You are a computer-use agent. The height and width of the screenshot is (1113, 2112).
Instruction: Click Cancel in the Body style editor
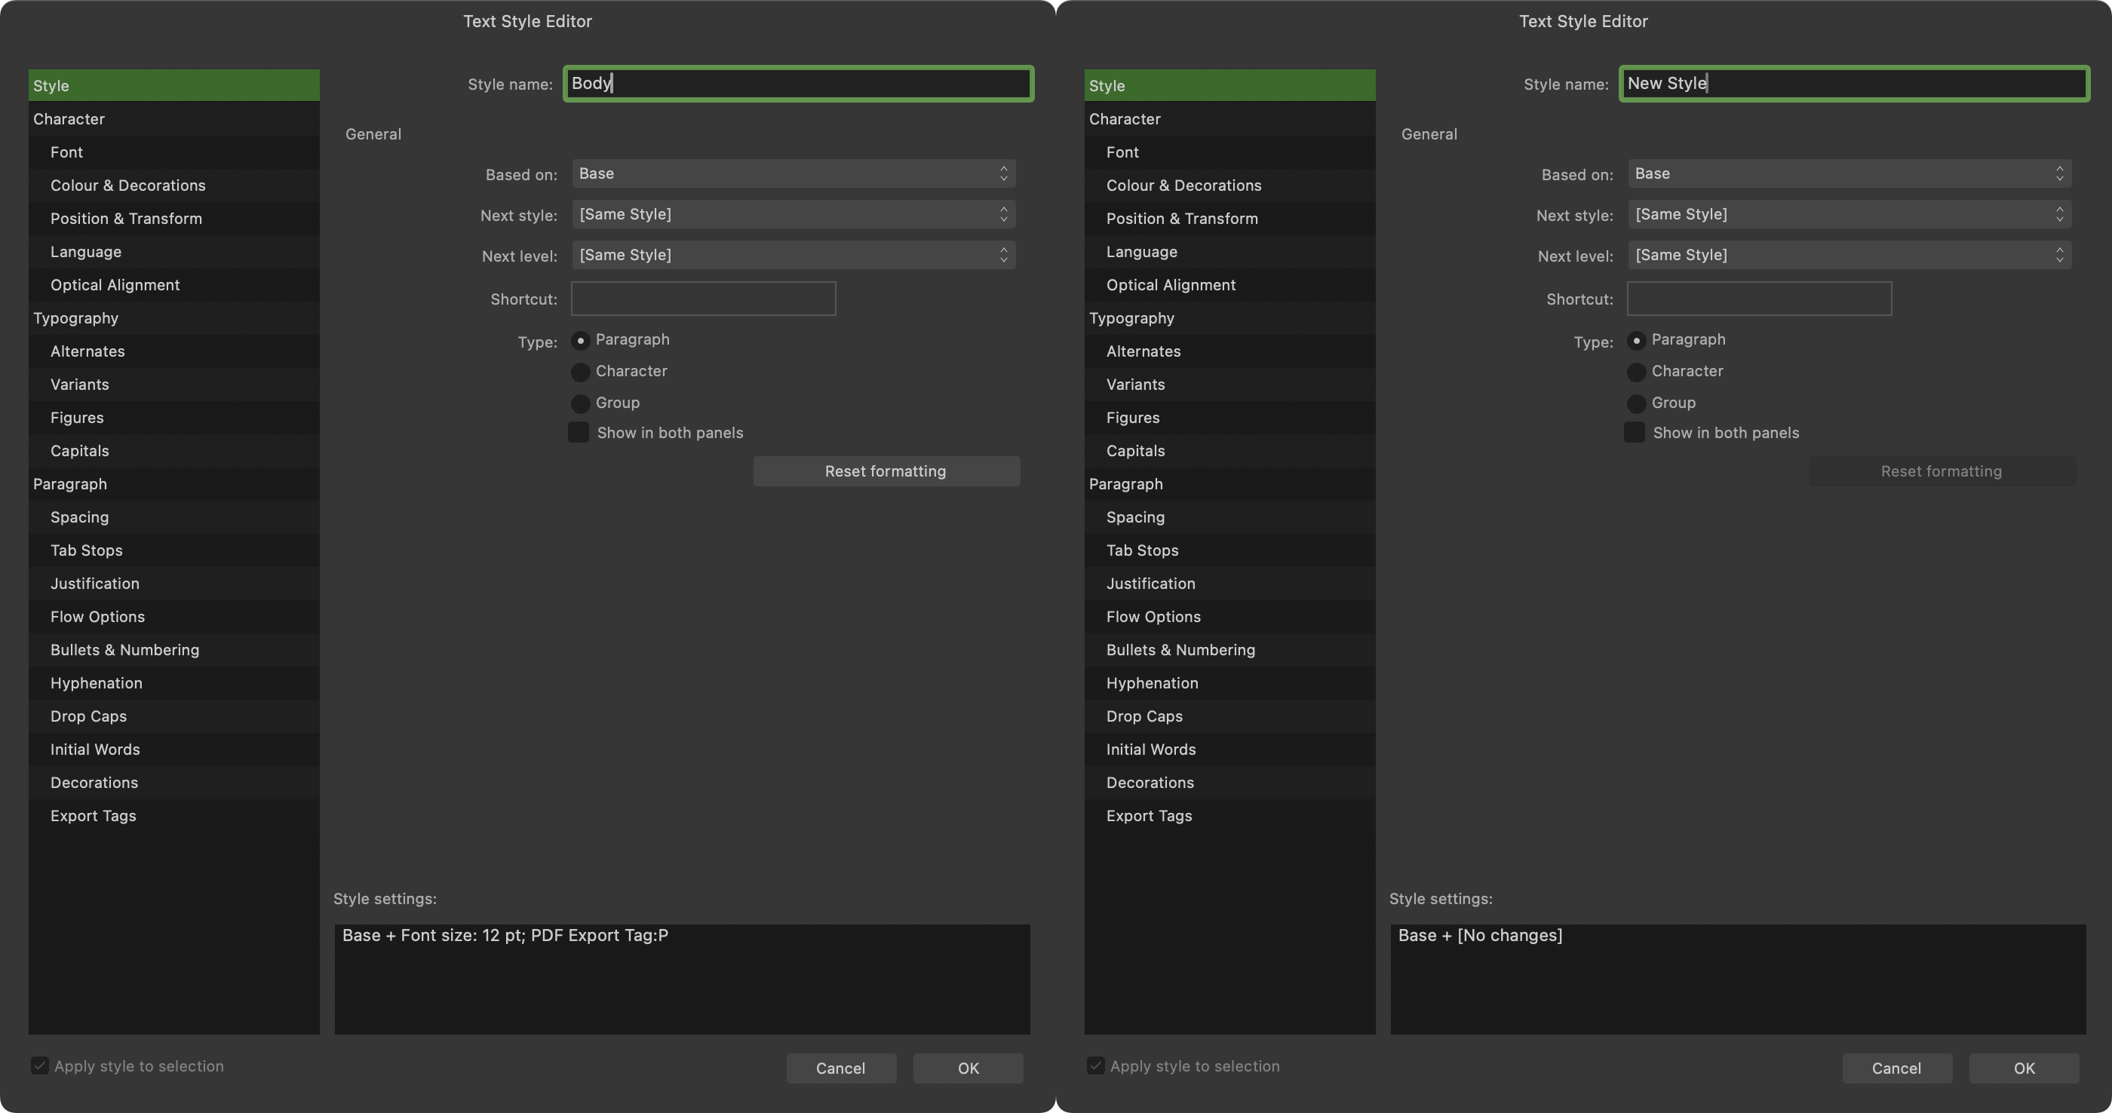pyautogui.click(x=841, y=1068)
